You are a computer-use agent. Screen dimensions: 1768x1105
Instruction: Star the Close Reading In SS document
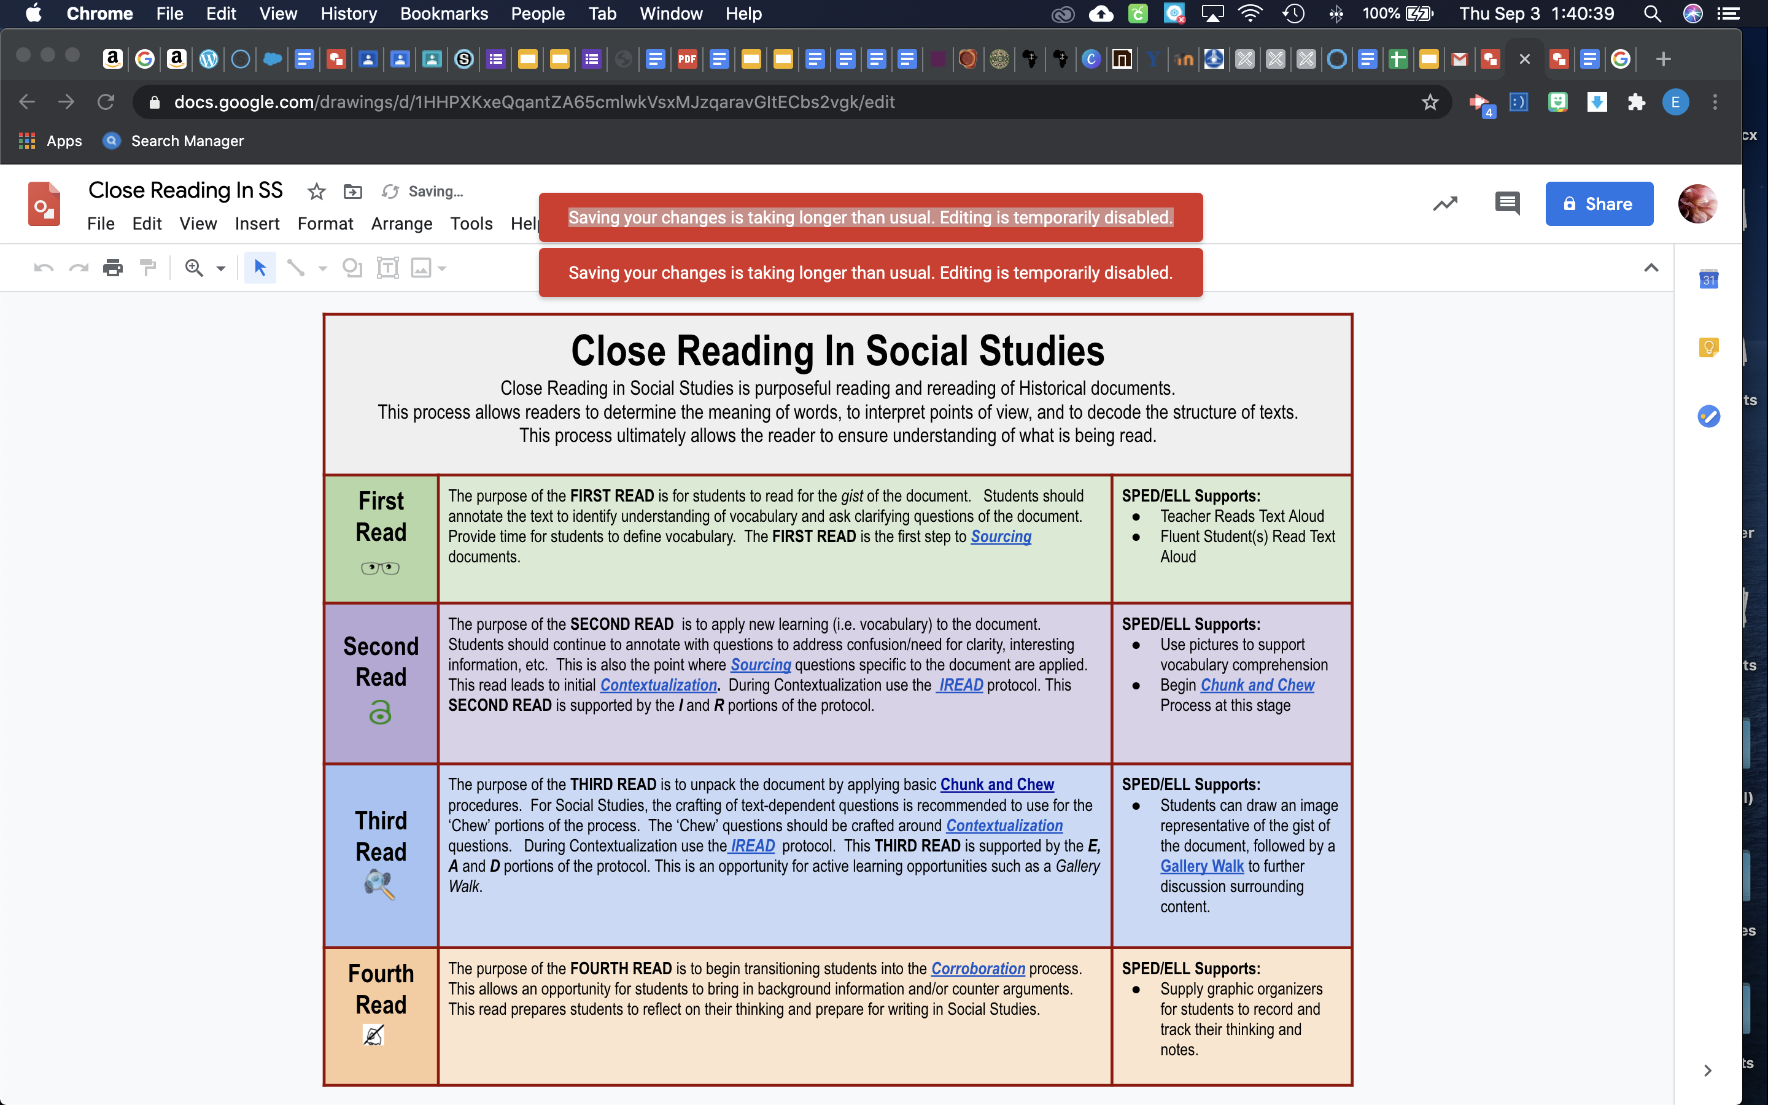tap(316, 192)
